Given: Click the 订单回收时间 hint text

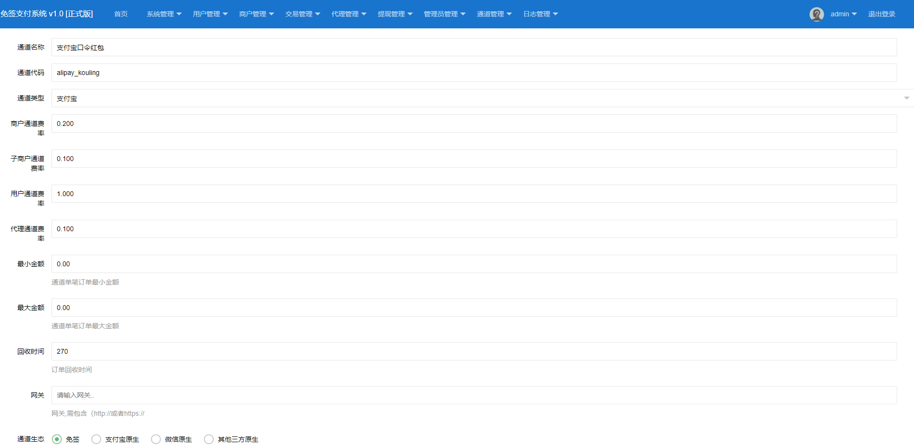Looking at the screenshot, I should pos(72,370).
